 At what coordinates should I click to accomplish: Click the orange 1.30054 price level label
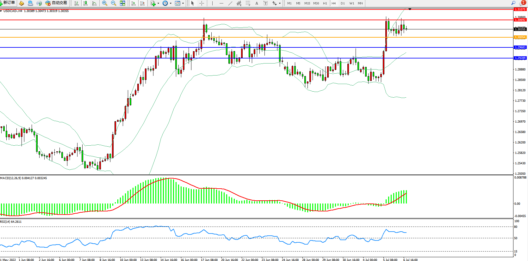click(520, 37)
